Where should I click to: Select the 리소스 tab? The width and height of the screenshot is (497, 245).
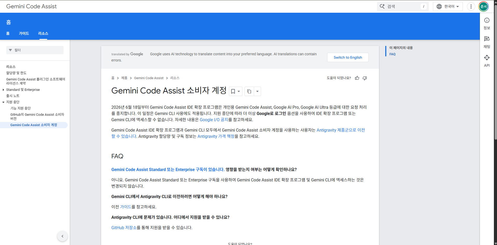tap(43, 33)
